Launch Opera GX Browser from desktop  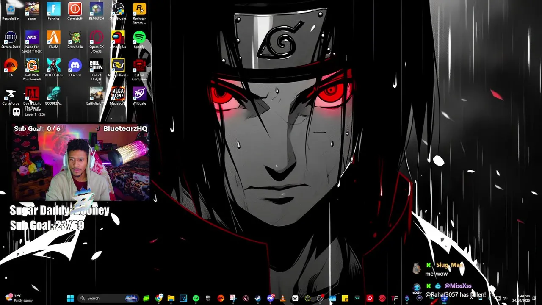pos(97,42)
